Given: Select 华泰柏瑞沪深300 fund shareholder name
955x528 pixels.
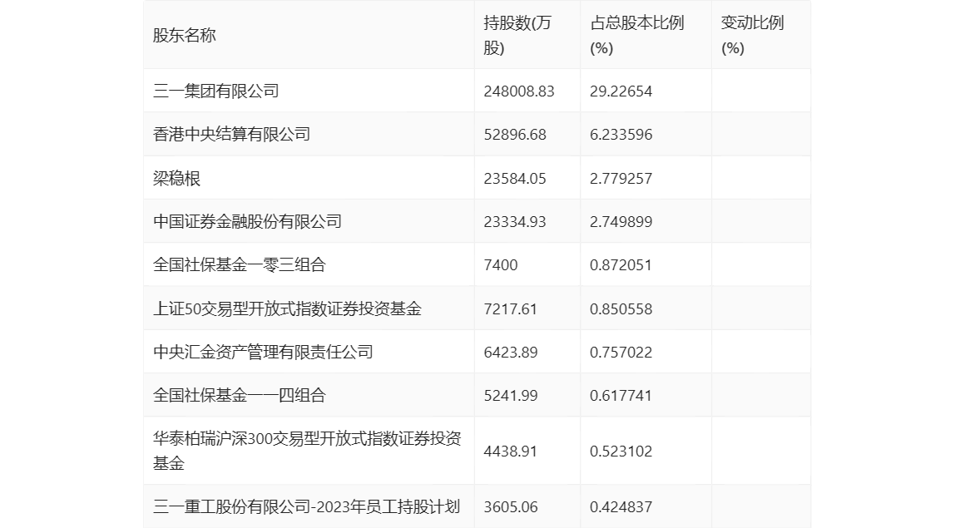Looking at the screenshot, I should tap(307, 451).
